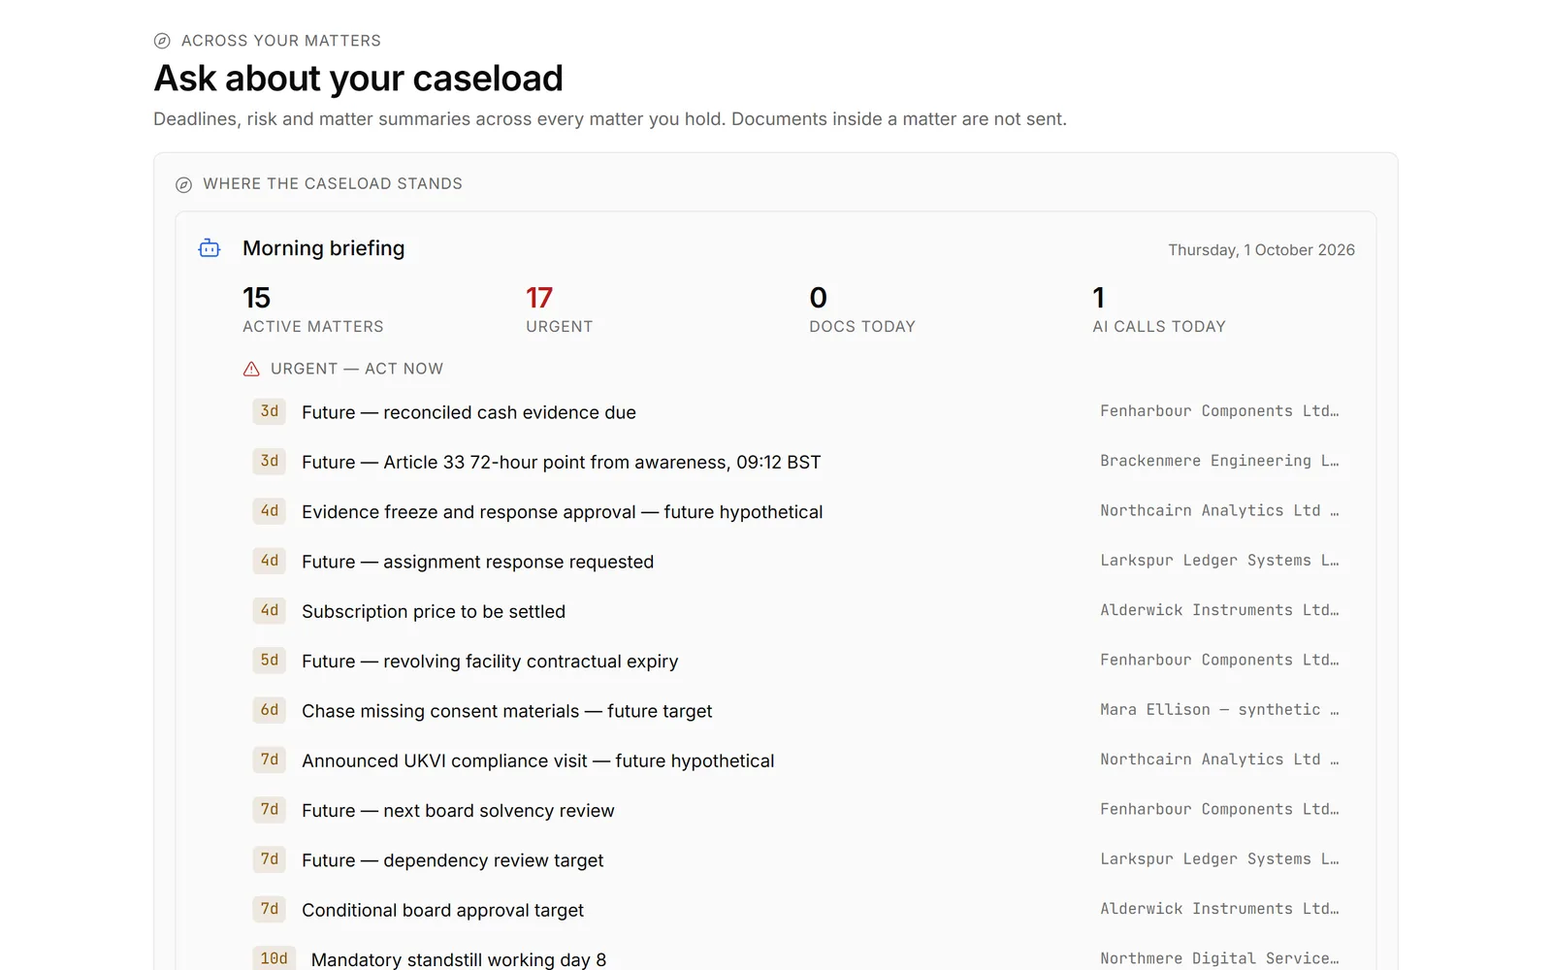Click the urgent warning triangle icon
This screenshot has height=970, width=1552.
pyautogui.click(x=251, y=369)
